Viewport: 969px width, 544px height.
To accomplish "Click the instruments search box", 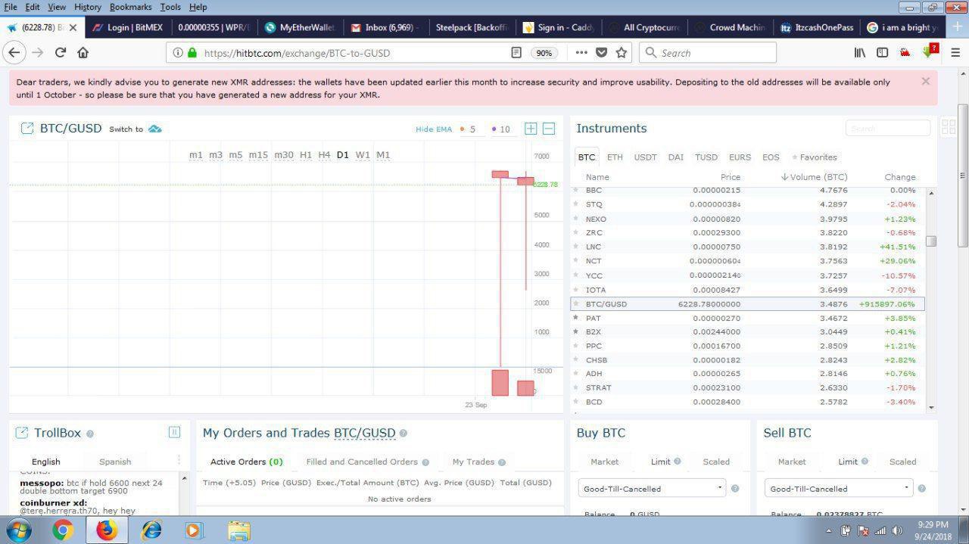I will [888, 129].
